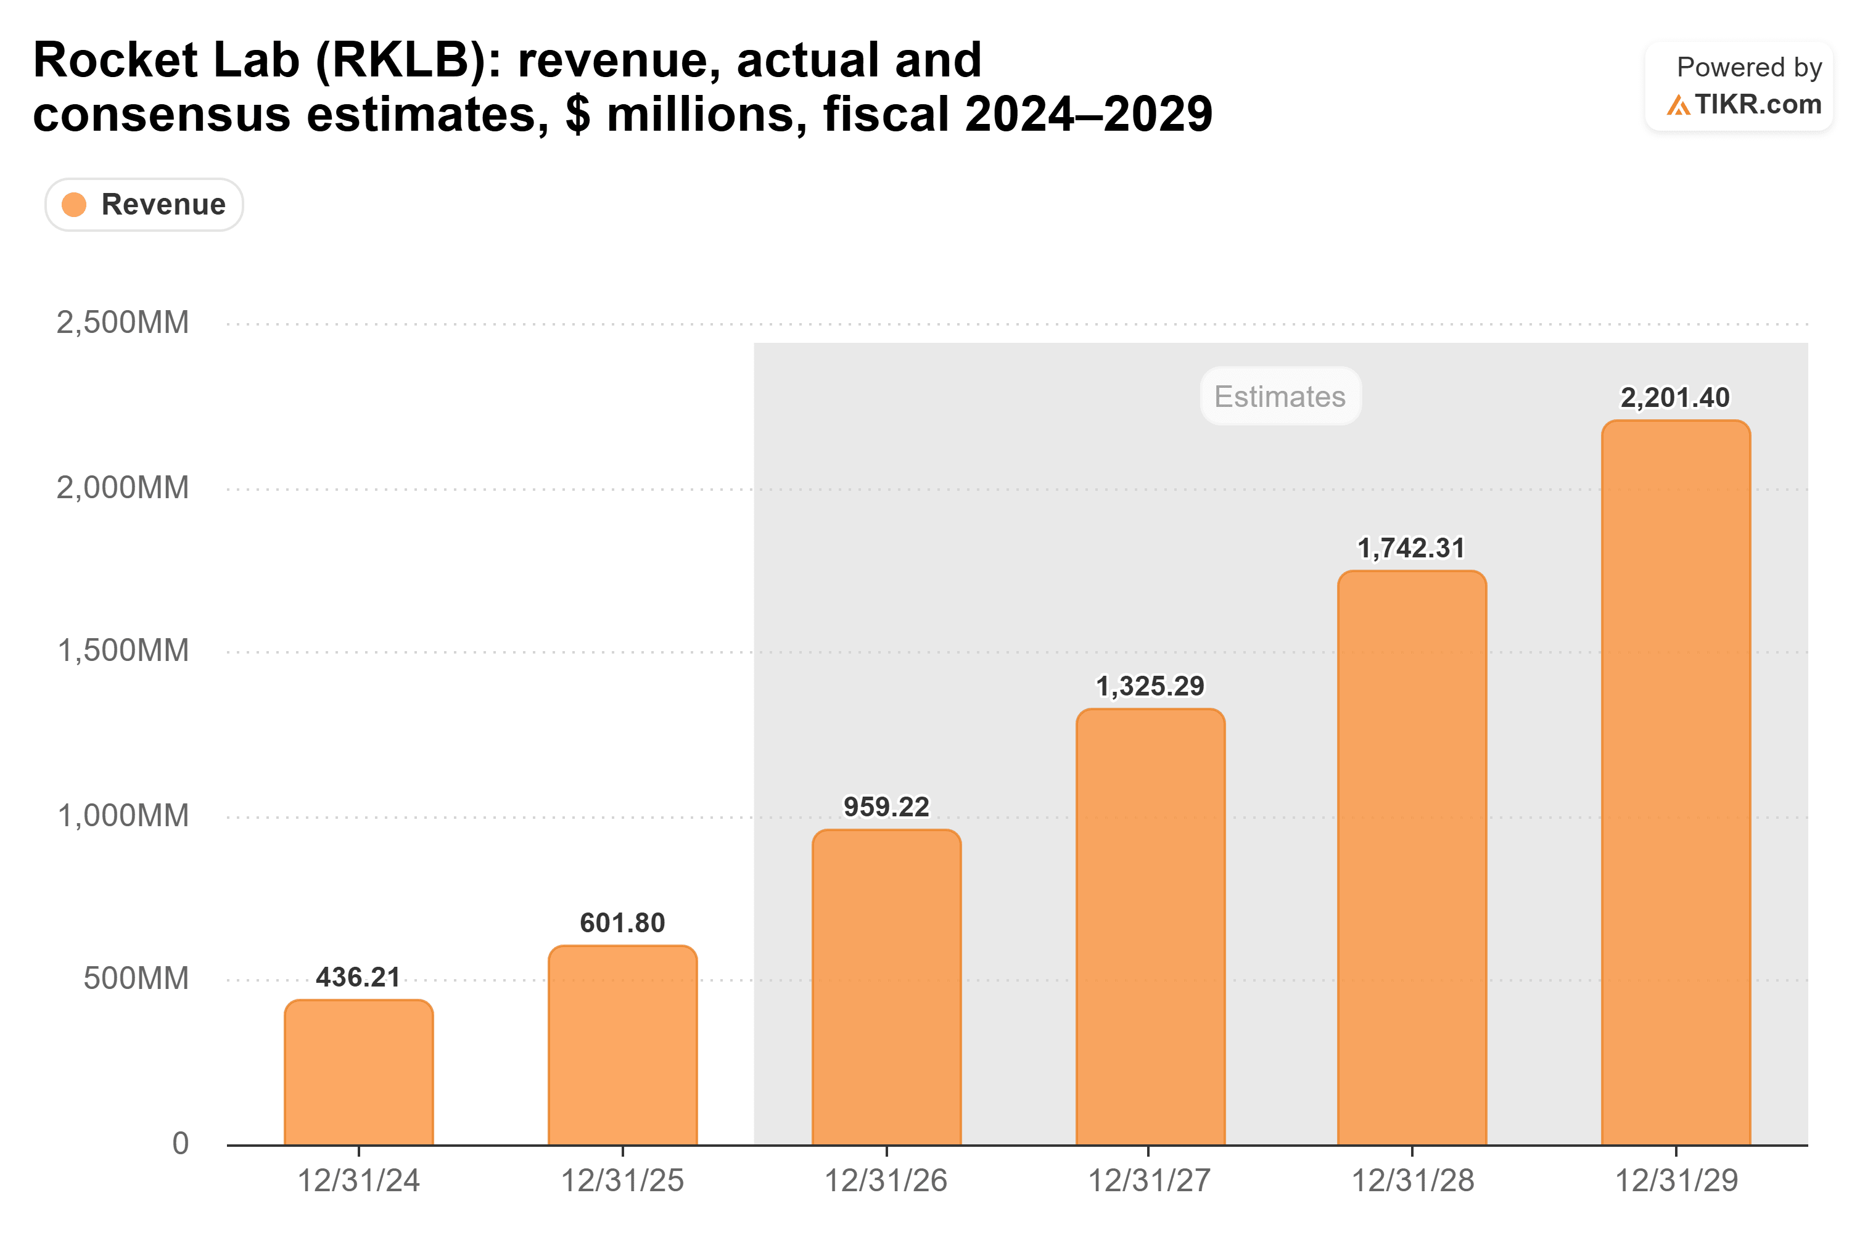Click the Powered by text
The image size is (1865, 1243).
1750,67
